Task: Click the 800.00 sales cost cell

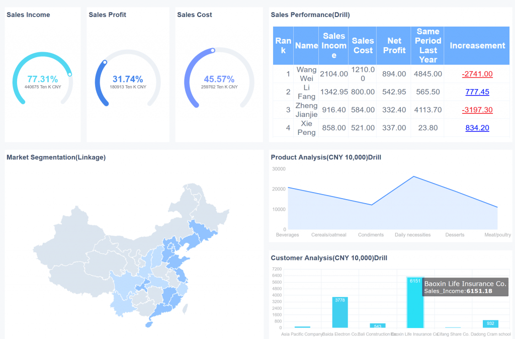Action: click(363, 92)
